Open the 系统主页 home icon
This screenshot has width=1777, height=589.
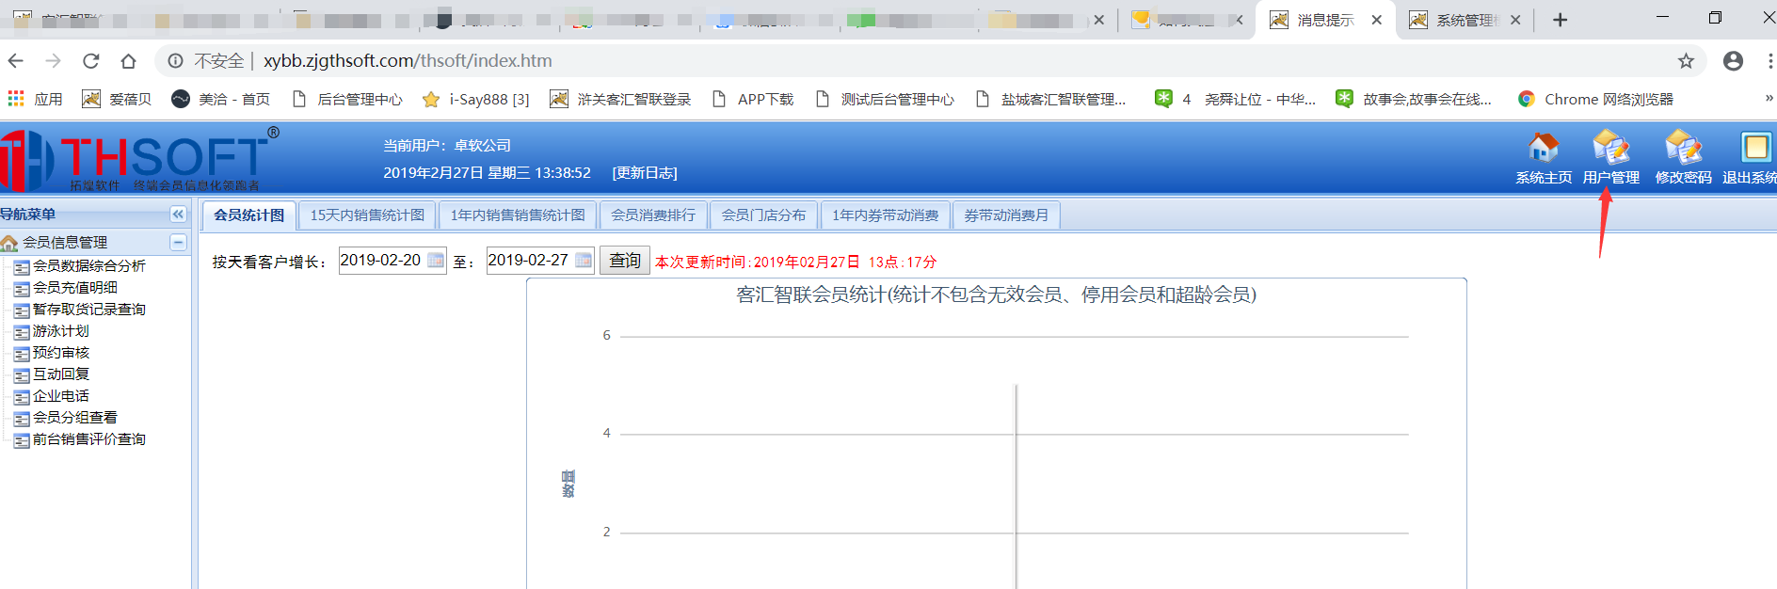click(x=1543, y=156)
